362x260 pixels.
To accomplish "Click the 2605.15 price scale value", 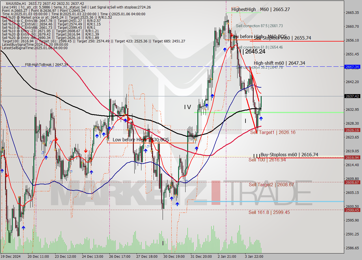I will pos(352,192).
